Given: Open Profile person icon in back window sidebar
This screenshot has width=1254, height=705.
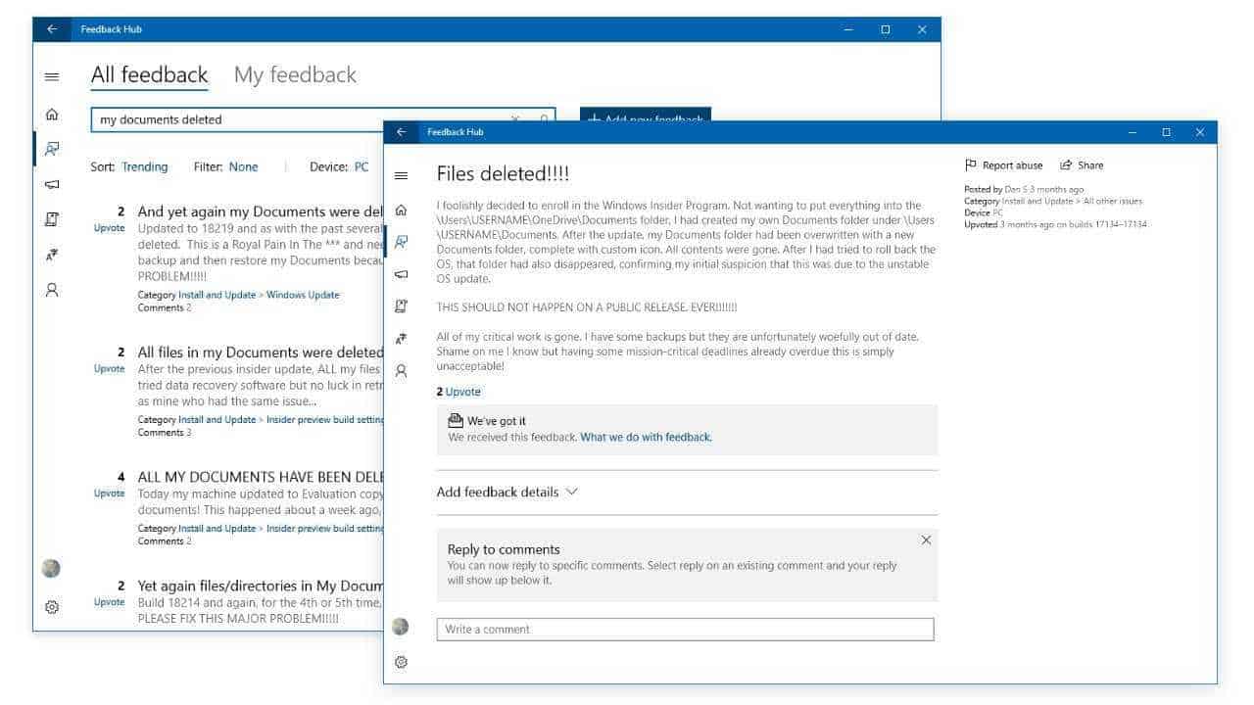Looking at the screenshot, I should pos(52,290).
